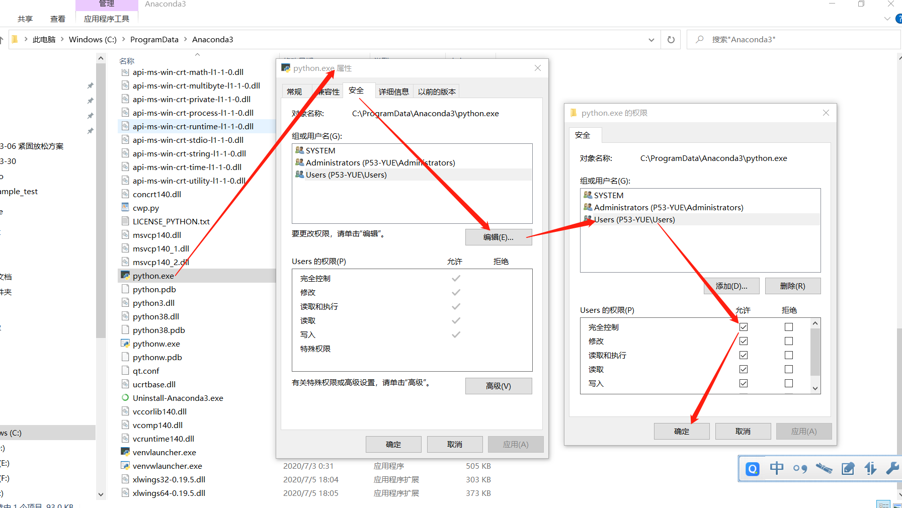
Task: Refresh the folder with the refresh icon
Action: coord(670,39)
